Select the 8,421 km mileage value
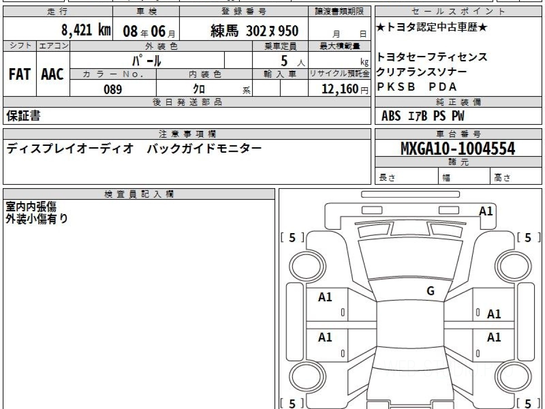The width and height of the screenshot is (545, 409). (x=86, y=30)
